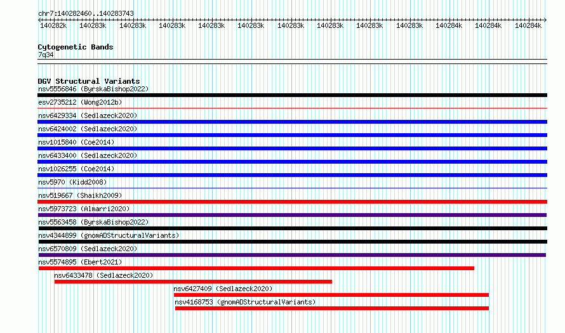
Task: Open nsv4344899 (gnomADStructuralVariants) label
Action: (x=109, y=235)
